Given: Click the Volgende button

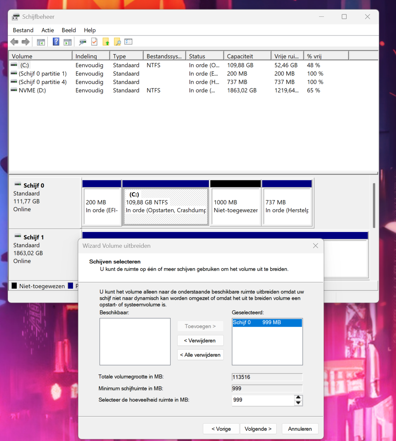Looking at the screenshot, I should pyautogui.click(x=258, y=429).
